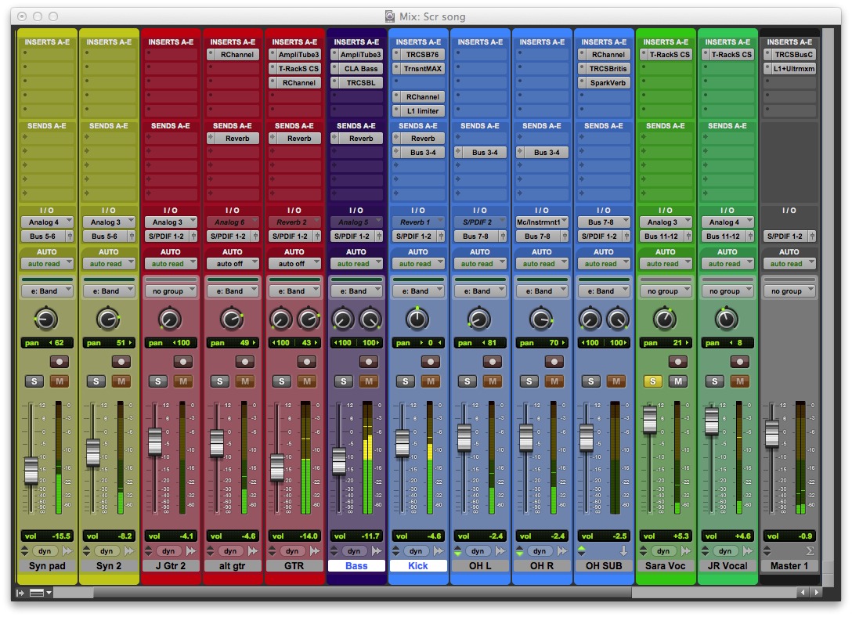Click the pan knob on OH L
Screen dimensions: 852x617
point(479,319)
